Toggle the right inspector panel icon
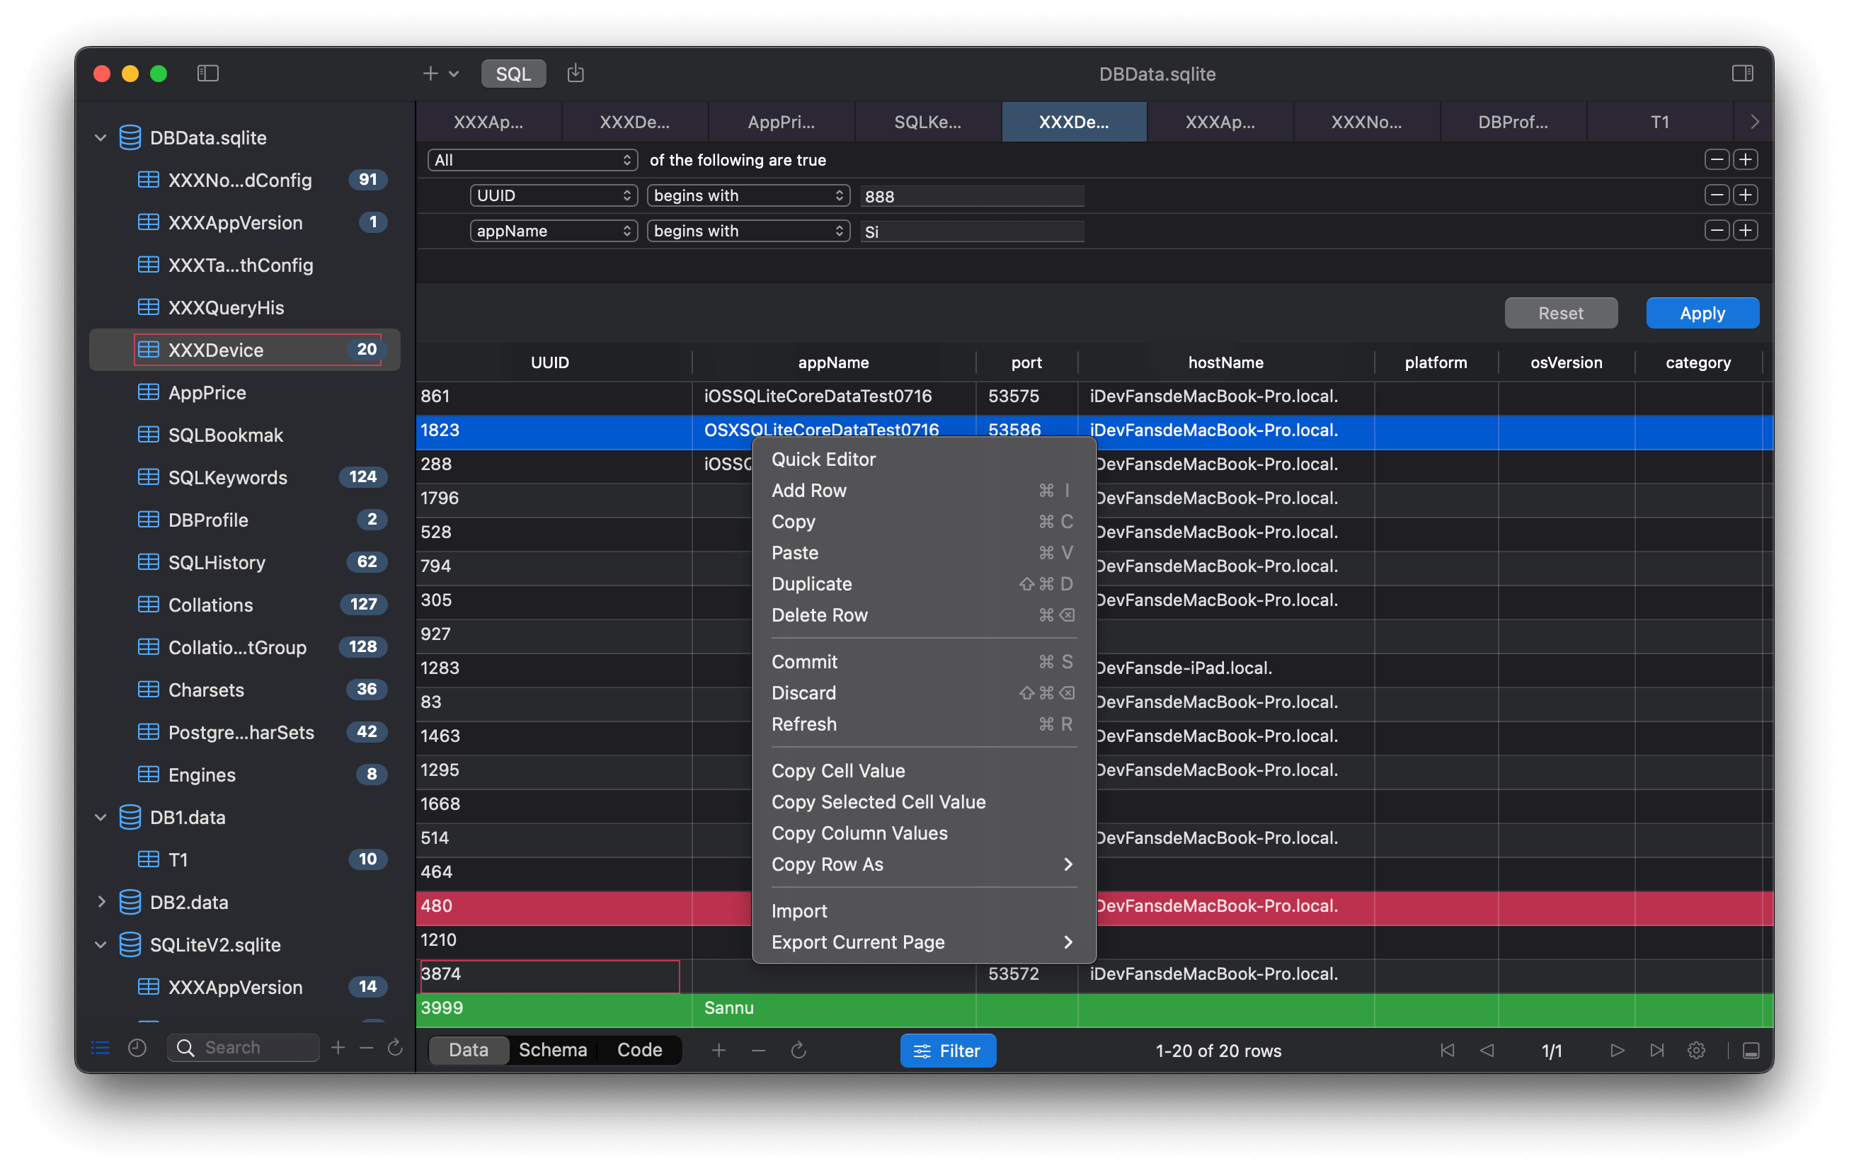 coord(1742,73)
